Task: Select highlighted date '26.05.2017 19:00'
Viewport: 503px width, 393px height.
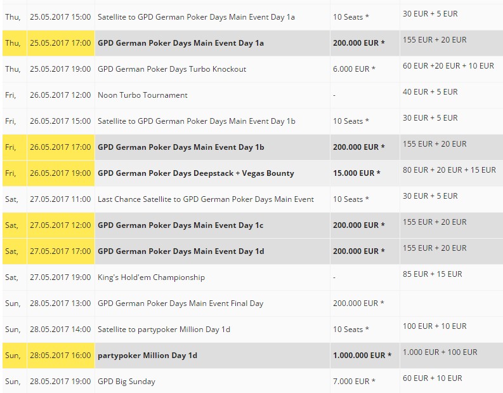Action: click(x=60, y=173)
